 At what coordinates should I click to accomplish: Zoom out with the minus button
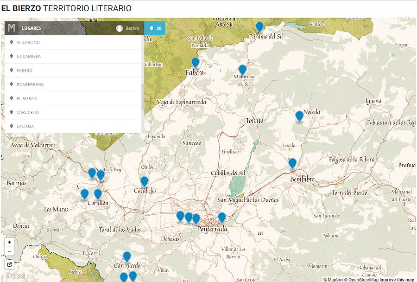click(x=10, y=251)
